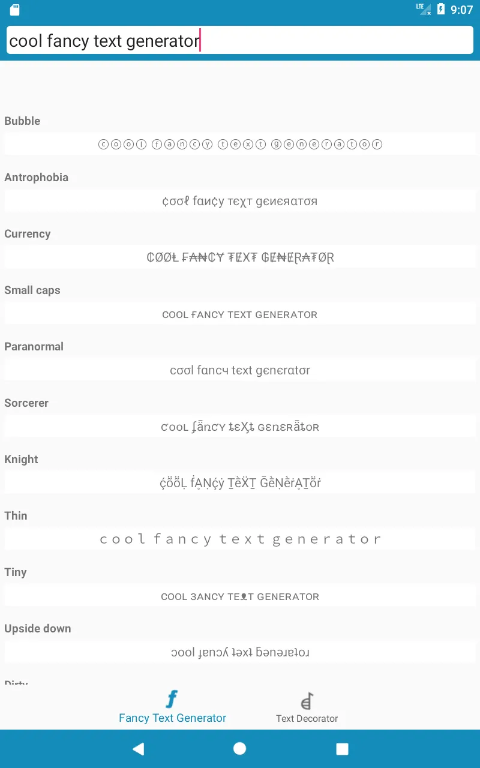Choose the Small caps styled text
480x768 pixels.
click(x=240, y=314)
